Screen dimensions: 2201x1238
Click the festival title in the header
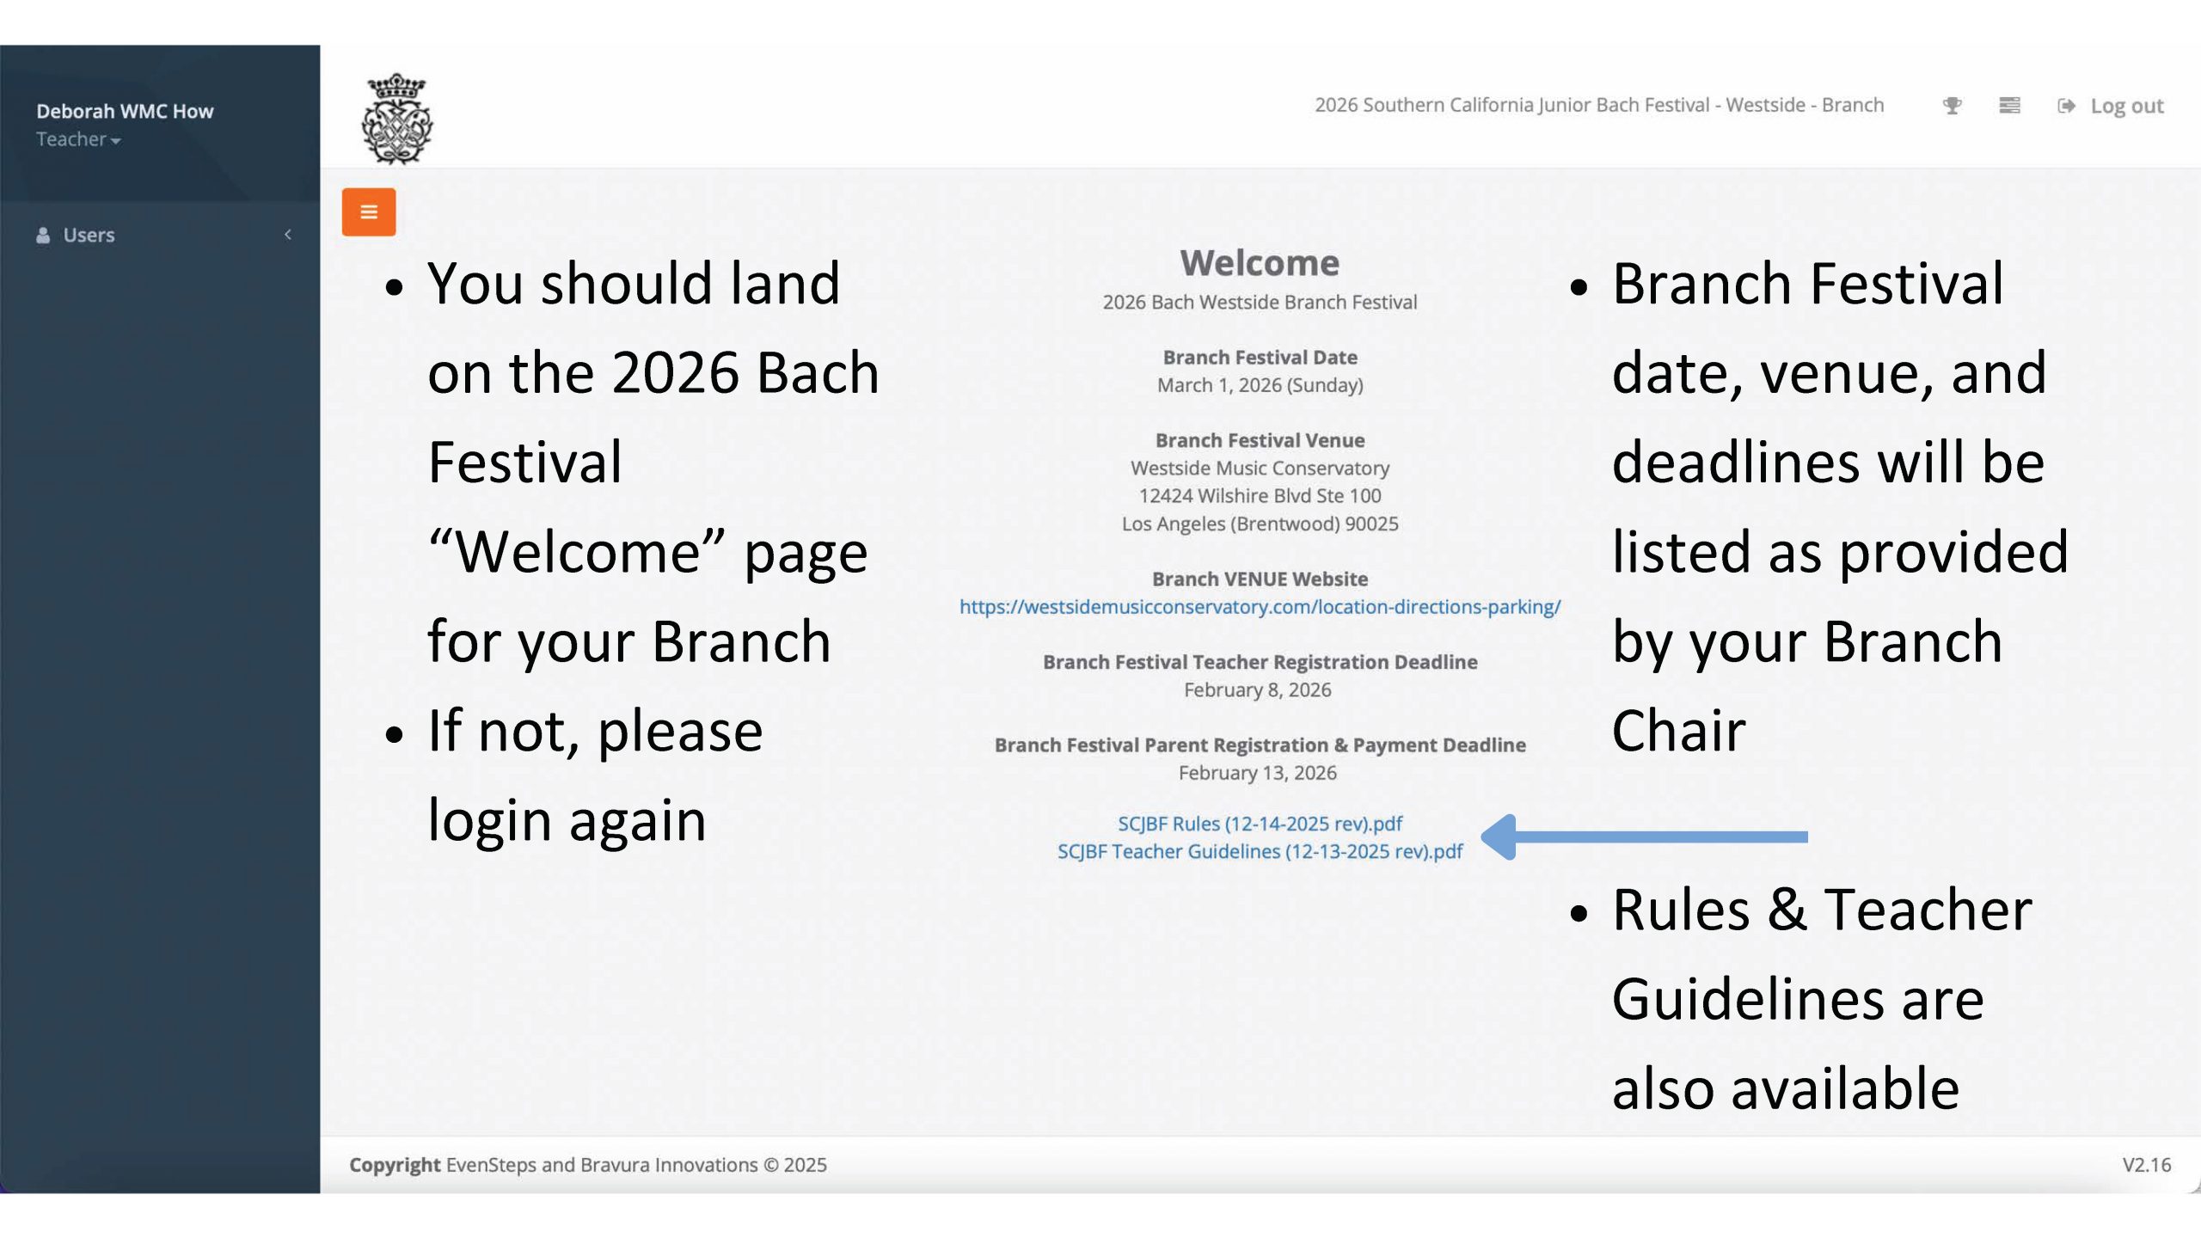(x=1598, y=105)
